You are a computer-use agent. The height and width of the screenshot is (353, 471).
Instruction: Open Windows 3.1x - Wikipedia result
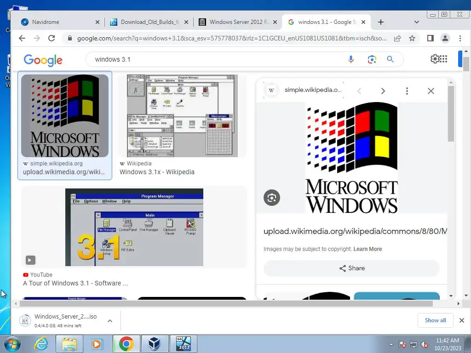157,172
